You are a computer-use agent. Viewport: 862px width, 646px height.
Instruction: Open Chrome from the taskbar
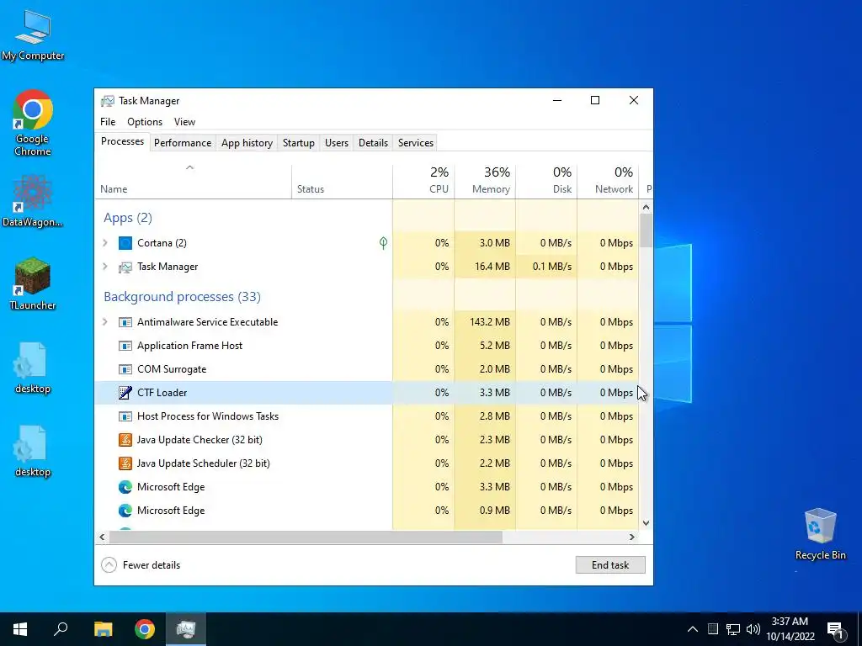click(x=145, y=629)
